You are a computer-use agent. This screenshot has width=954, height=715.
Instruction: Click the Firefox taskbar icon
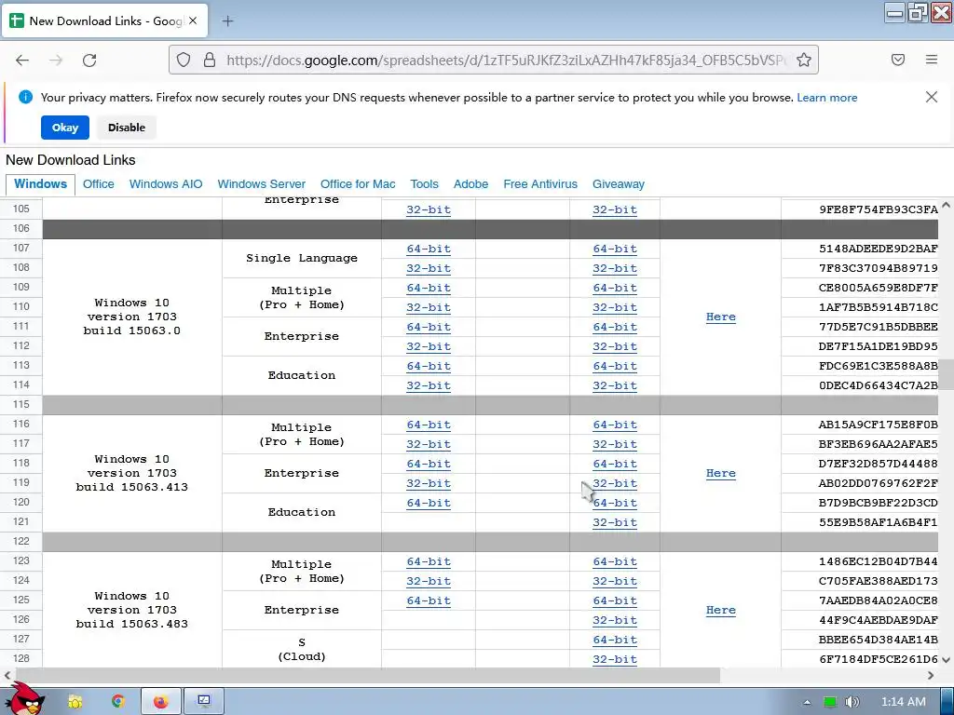[x=160, y=702]
